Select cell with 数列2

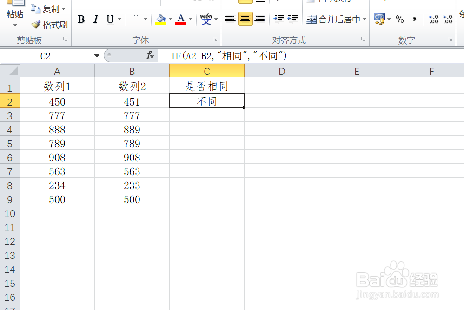click(132, 86)
